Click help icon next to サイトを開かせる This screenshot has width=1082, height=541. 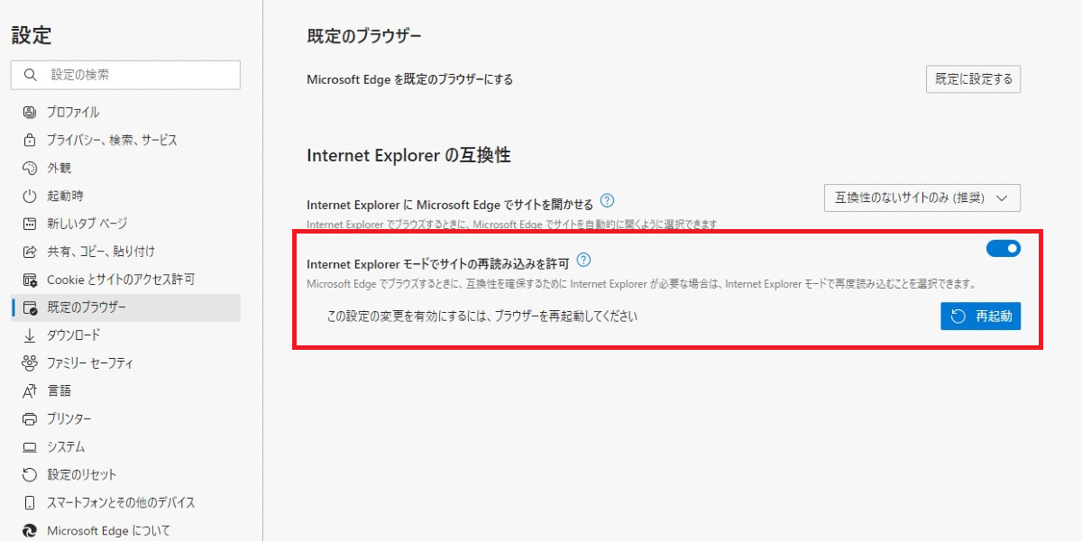pyautogui.click(x=608, y=201)
